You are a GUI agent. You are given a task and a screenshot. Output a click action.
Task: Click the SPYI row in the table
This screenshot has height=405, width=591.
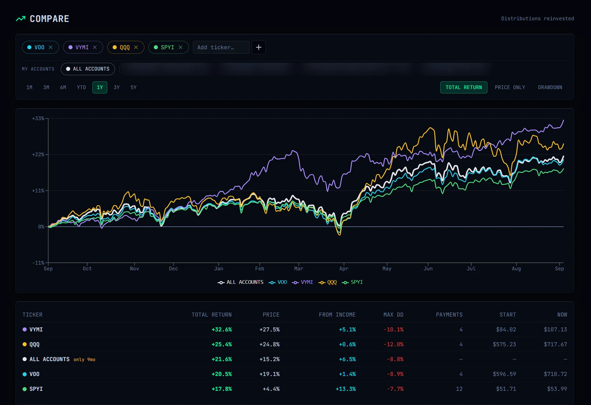295,389
